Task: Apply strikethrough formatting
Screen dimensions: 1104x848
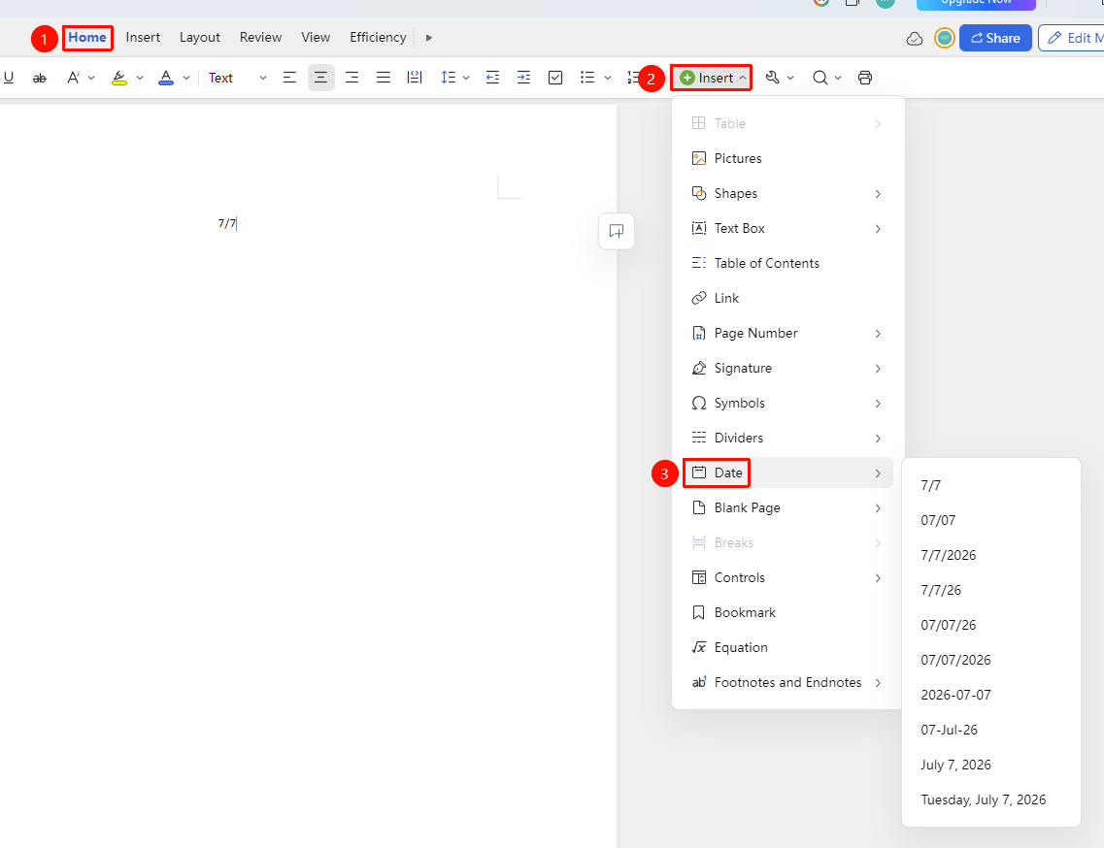Action: (40, 78)
